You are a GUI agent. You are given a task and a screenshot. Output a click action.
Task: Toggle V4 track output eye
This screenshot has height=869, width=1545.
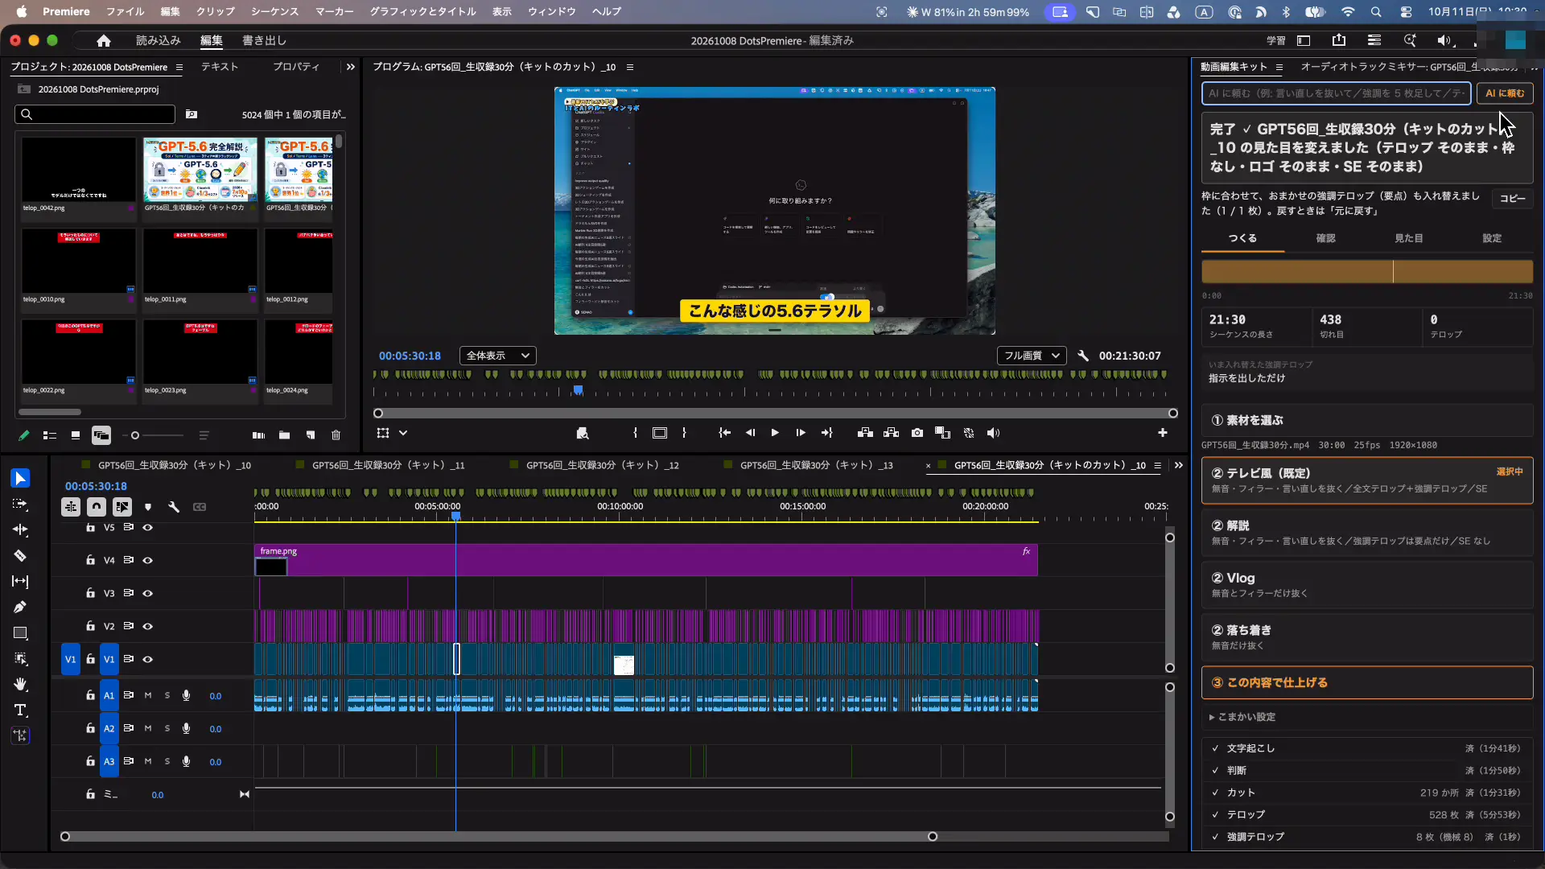(x=148, y=561)
